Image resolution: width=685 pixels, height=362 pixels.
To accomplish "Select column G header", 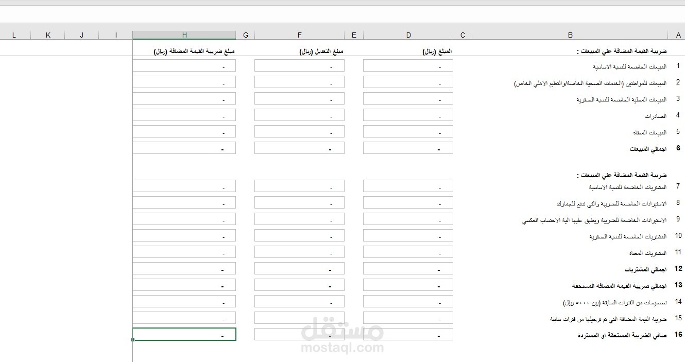I will pyautogui.click(x=245, y=35).
